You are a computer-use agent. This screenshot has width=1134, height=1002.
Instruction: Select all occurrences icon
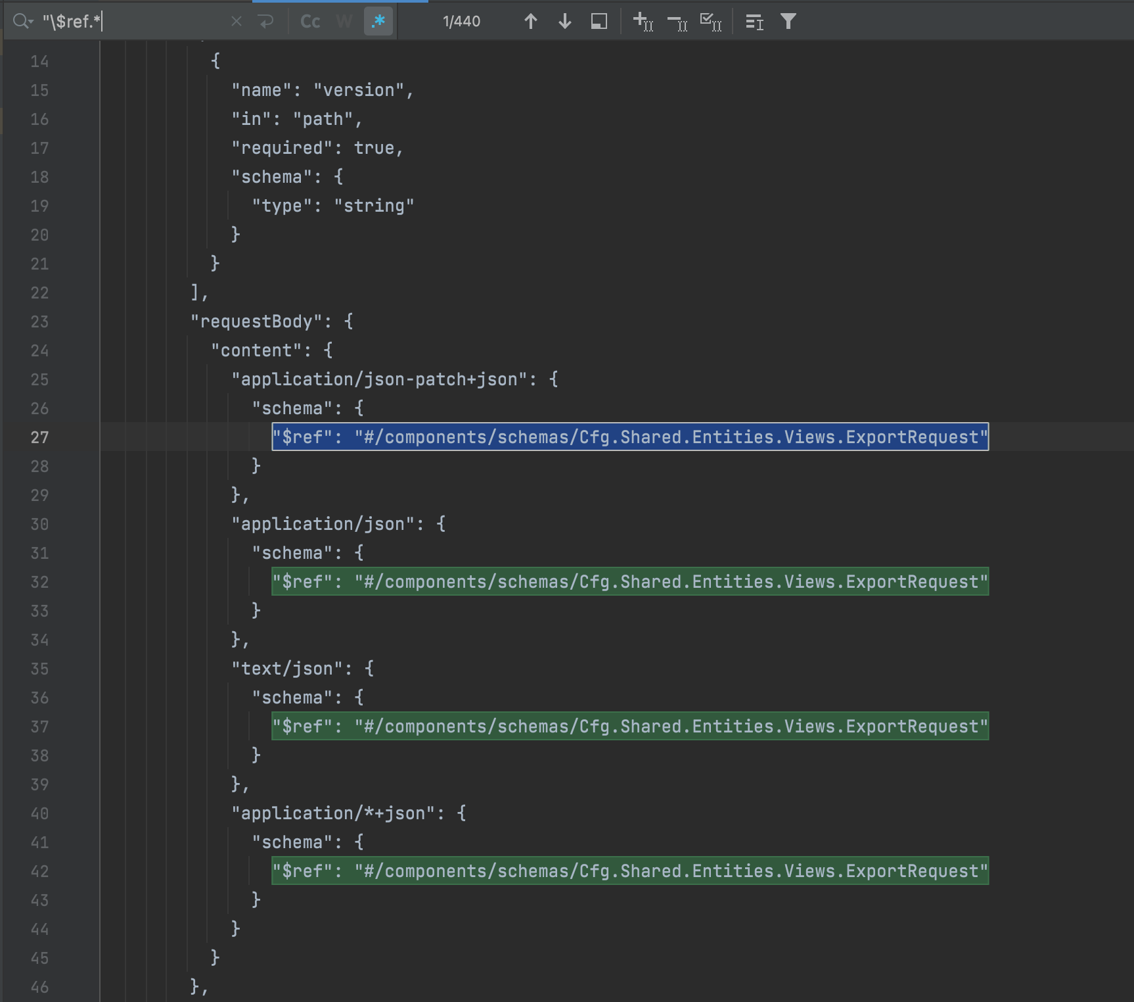tap(711, 22)
